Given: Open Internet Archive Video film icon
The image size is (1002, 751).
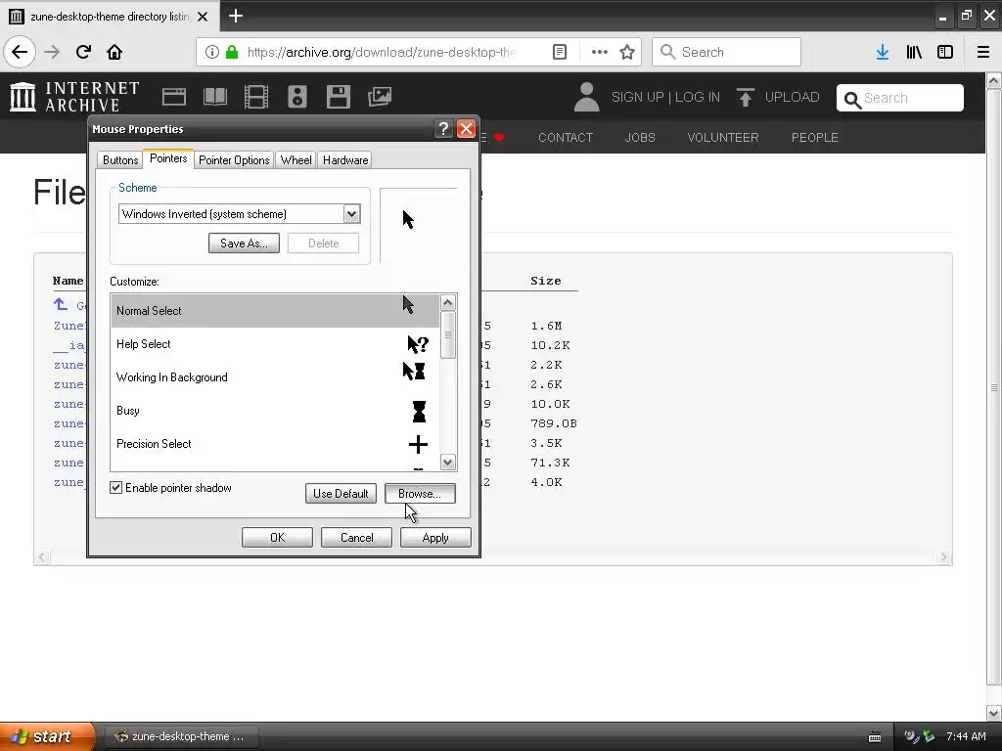Looking at the screenshot, I should (256, 97).
